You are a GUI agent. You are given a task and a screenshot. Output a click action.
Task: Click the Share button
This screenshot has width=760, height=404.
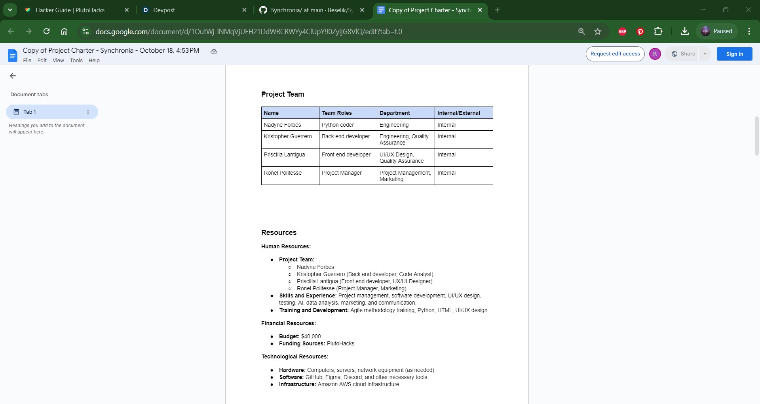(x=684, y=54)
